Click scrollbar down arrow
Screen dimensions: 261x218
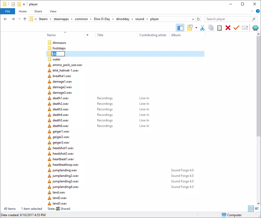click(x=259, y=203)
